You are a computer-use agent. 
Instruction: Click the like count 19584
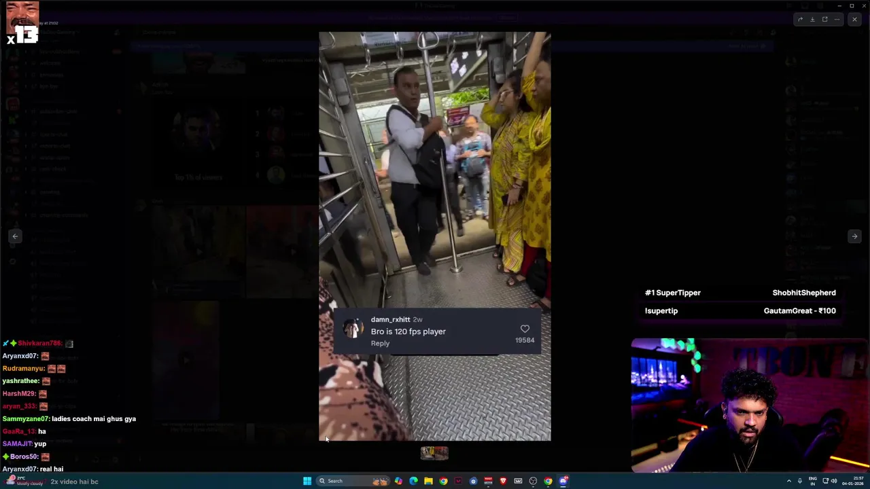pos(525,340)
